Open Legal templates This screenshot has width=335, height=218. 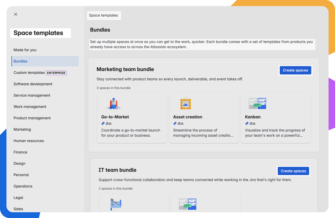click(18, 198)
